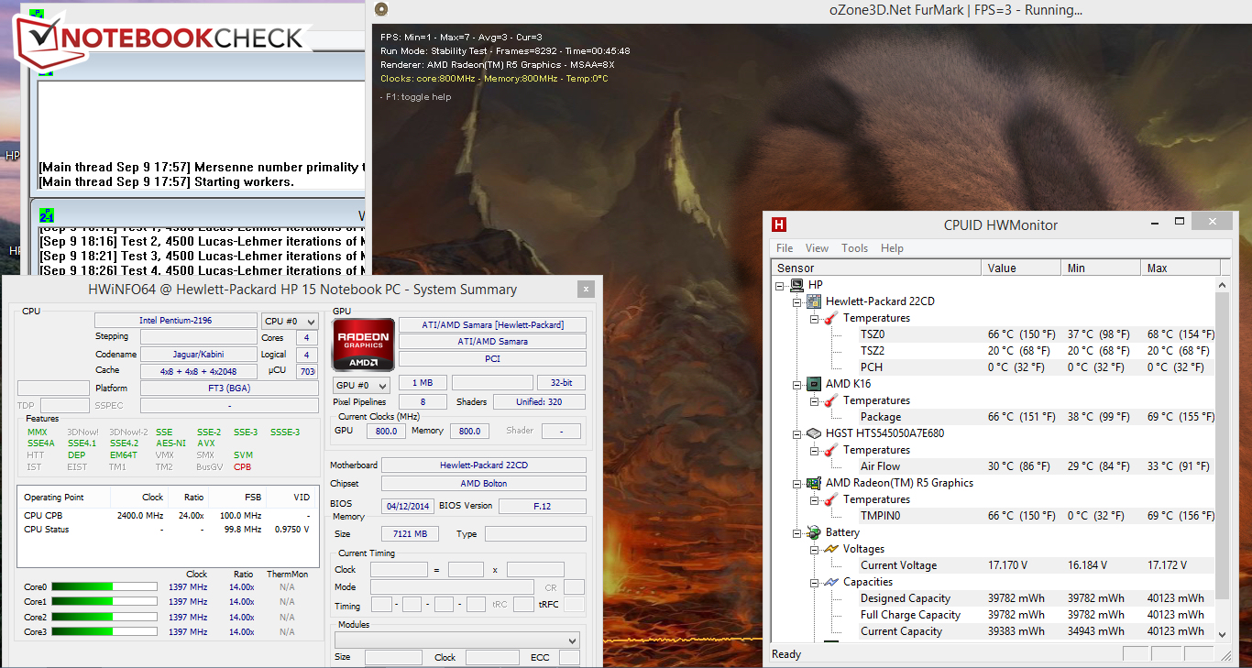This screenshot has width=1252, height=668.
Task: Click the thermometer icon under Hewlett-Packard 22CD
Action: (x=830, y=318)
